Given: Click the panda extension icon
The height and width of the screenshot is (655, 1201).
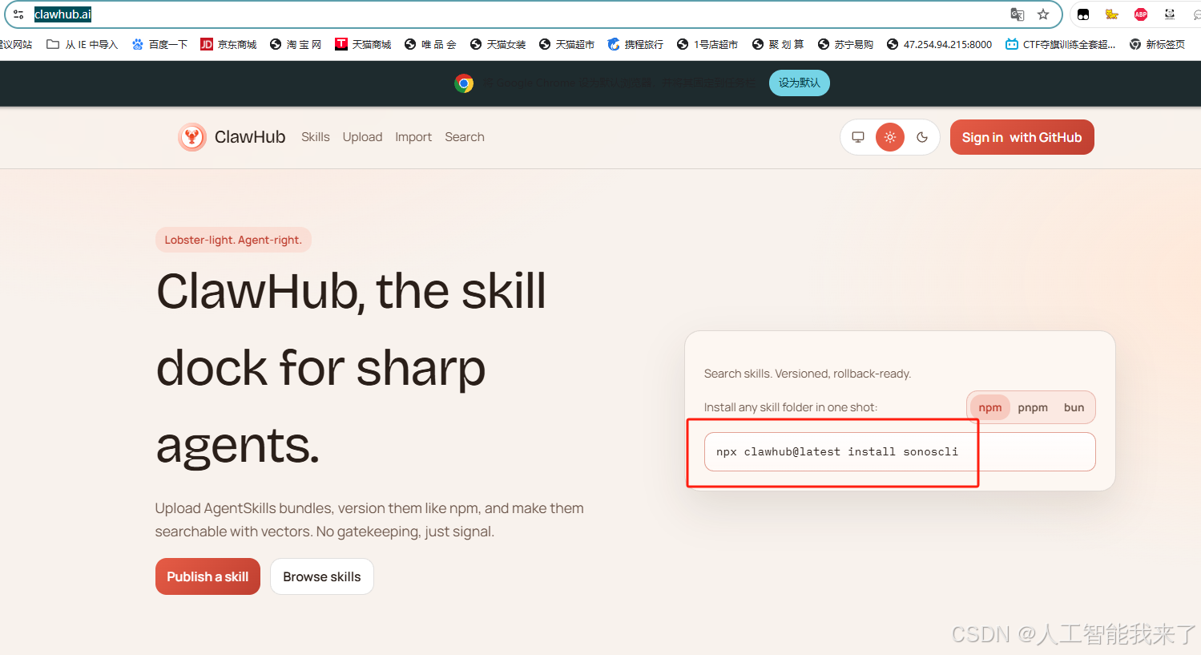Looking at the screenshot, I should [x=1170, y=14].
